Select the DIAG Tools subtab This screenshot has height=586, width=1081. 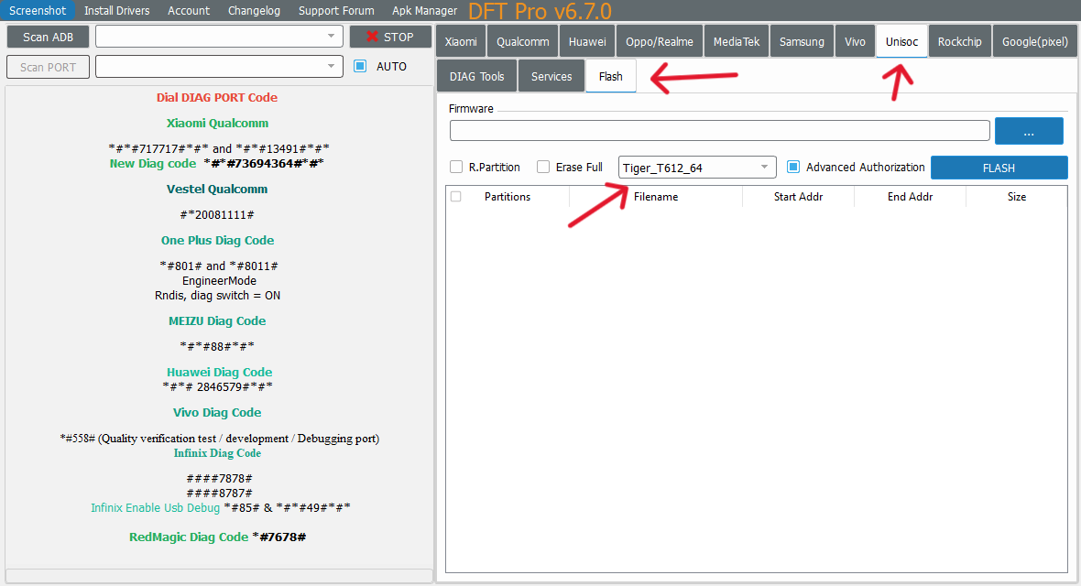[x=477, y=77]
